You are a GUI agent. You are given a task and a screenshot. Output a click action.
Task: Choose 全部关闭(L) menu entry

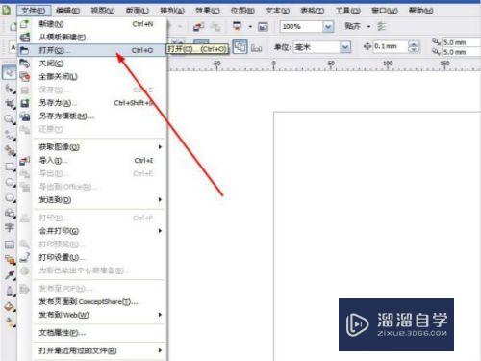click(91, 77)
